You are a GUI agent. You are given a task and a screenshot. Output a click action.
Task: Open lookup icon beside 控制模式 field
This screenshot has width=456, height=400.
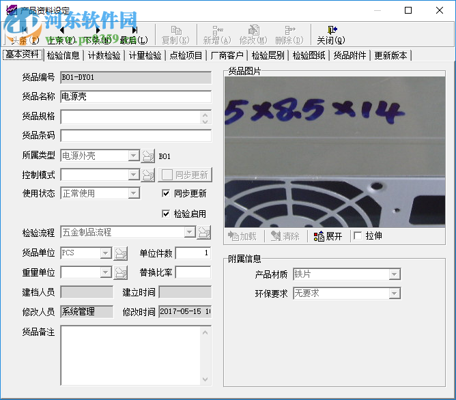(x=148, y=175)
